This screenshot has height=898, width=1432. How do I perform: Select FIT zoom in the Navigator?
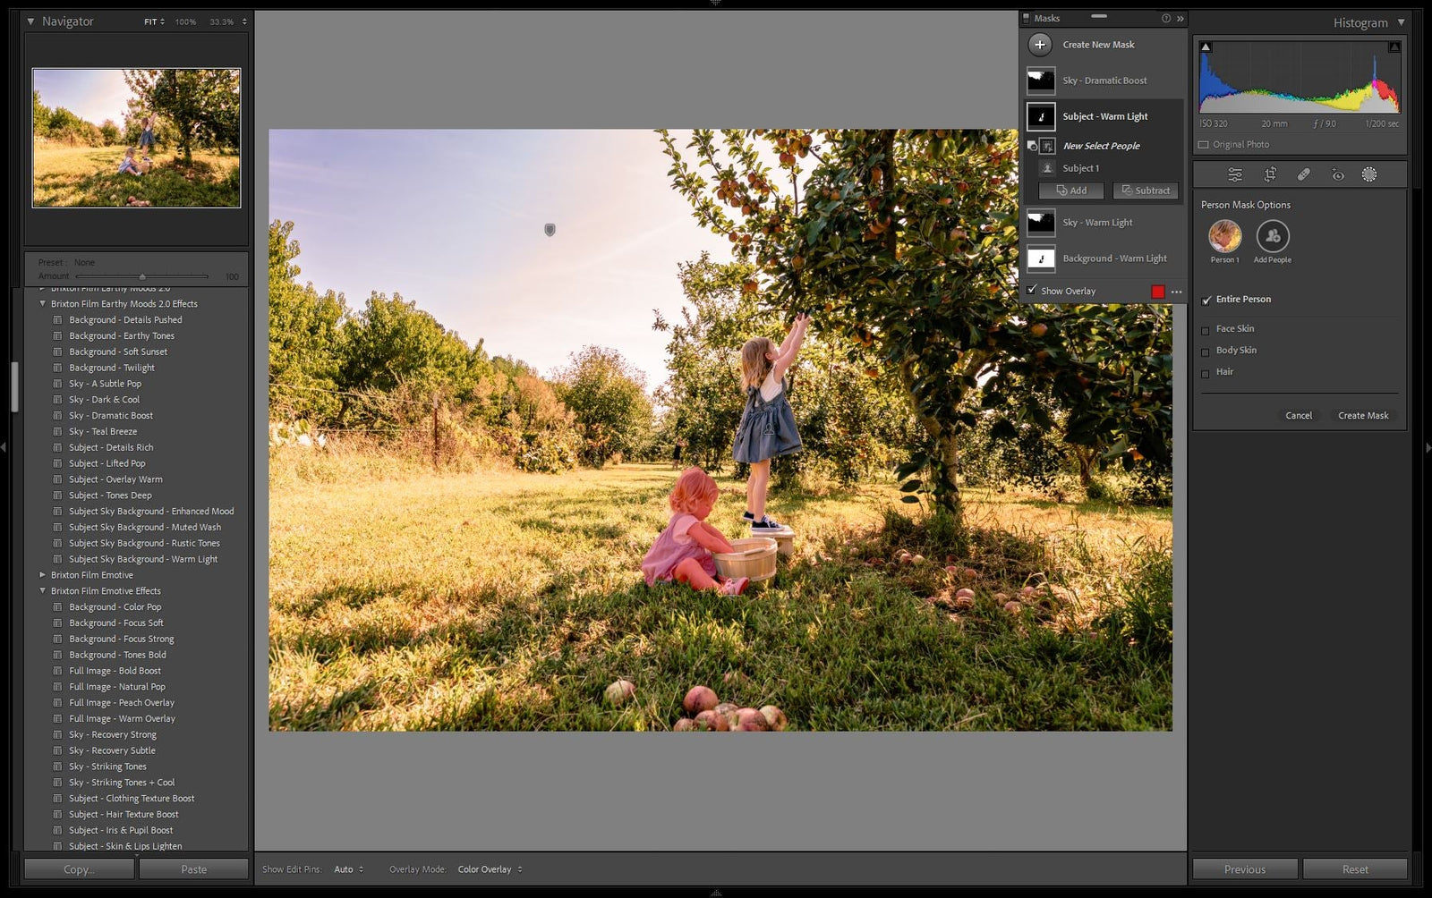click(x=150, y=21)
